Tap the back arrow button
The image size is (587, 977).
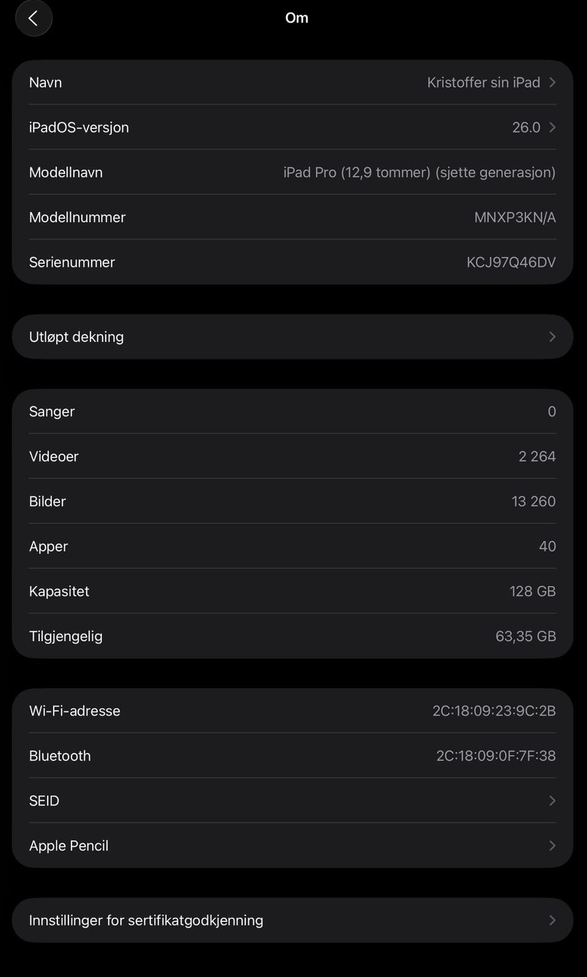[34, 18]
